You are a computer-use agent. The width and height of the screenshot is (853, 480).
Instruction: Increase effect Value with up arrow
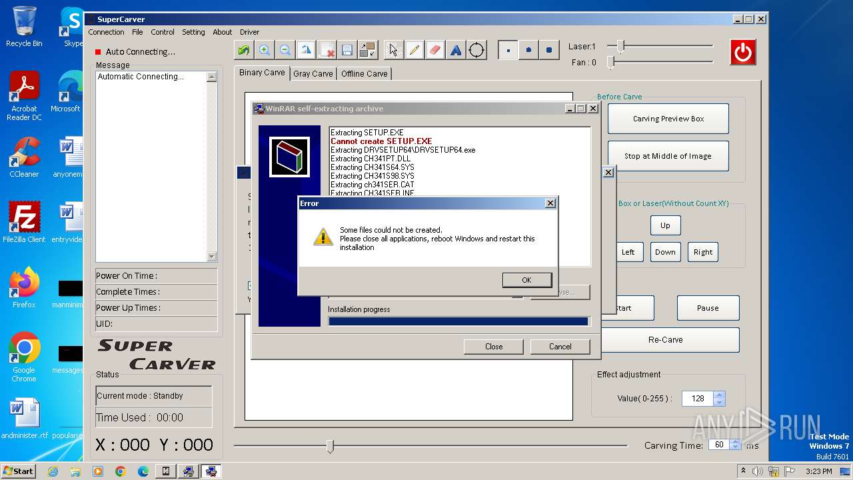[718, 395]
